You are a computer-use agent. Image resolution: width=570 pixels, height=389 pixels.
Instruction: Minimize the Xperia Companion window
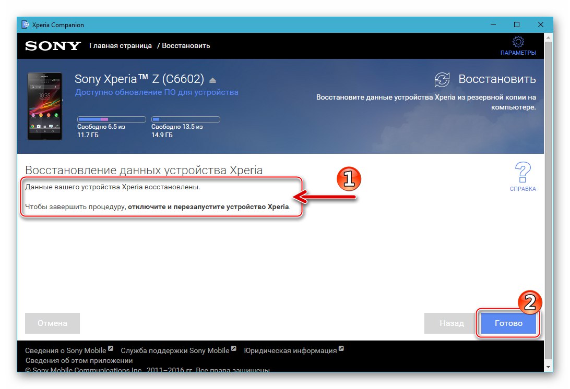493,25
